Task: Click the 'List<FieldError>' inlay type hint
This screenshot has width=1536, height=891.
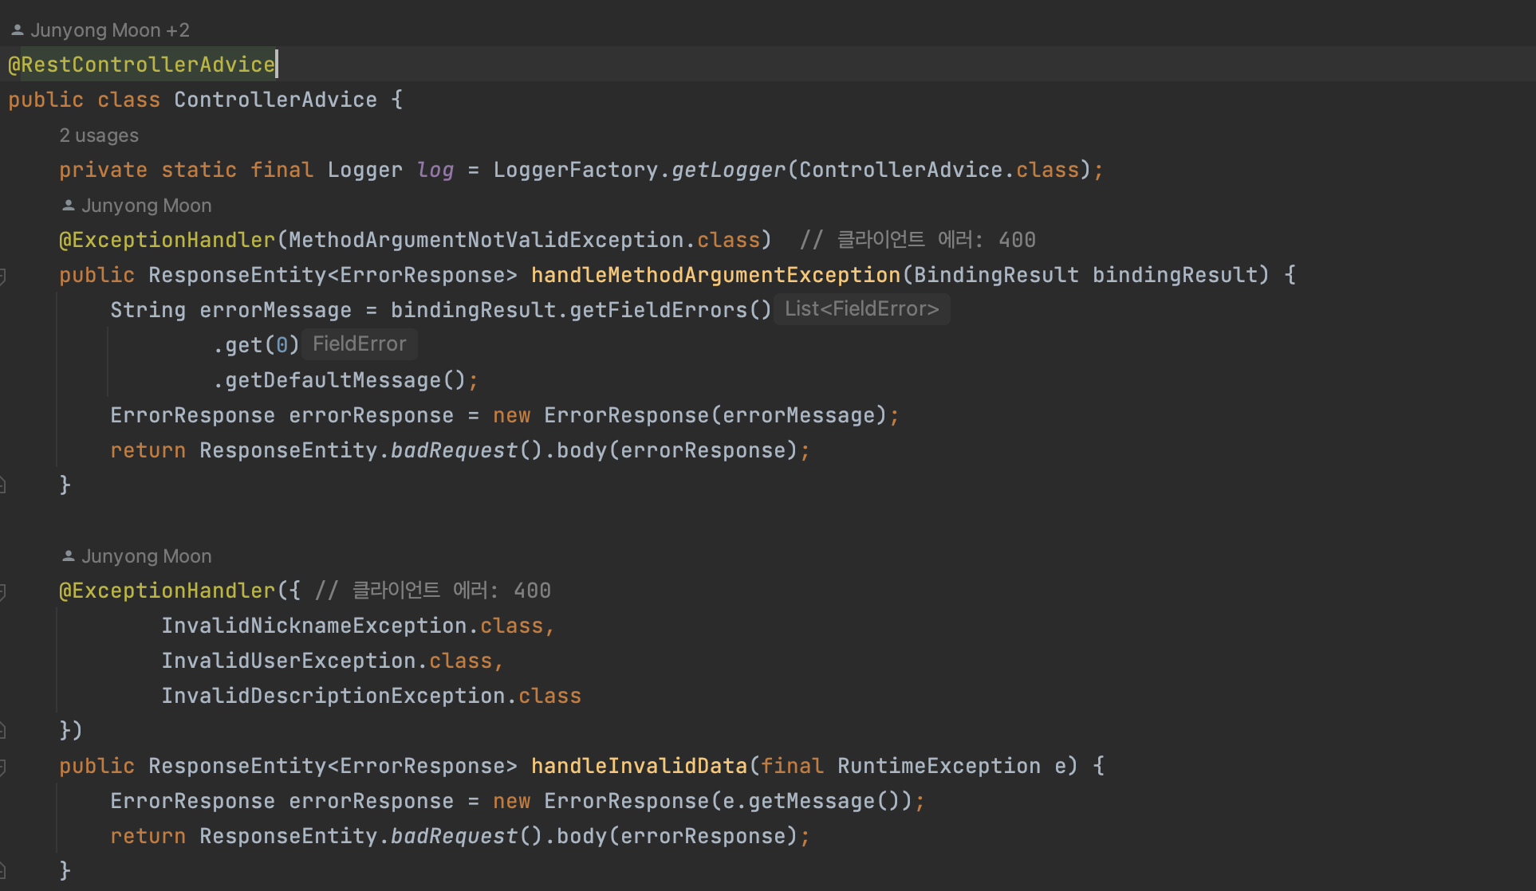Action: coord(861,309)
